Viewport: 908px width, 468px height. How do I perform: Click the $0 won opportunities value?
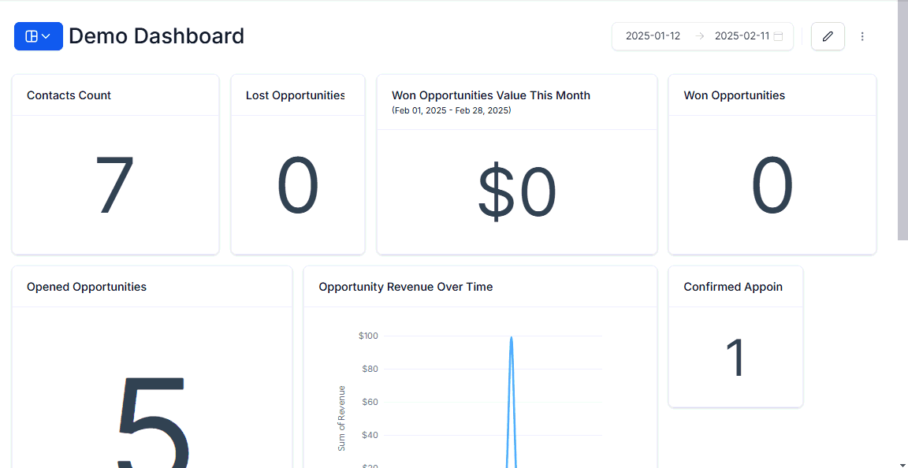click(516, 192)
